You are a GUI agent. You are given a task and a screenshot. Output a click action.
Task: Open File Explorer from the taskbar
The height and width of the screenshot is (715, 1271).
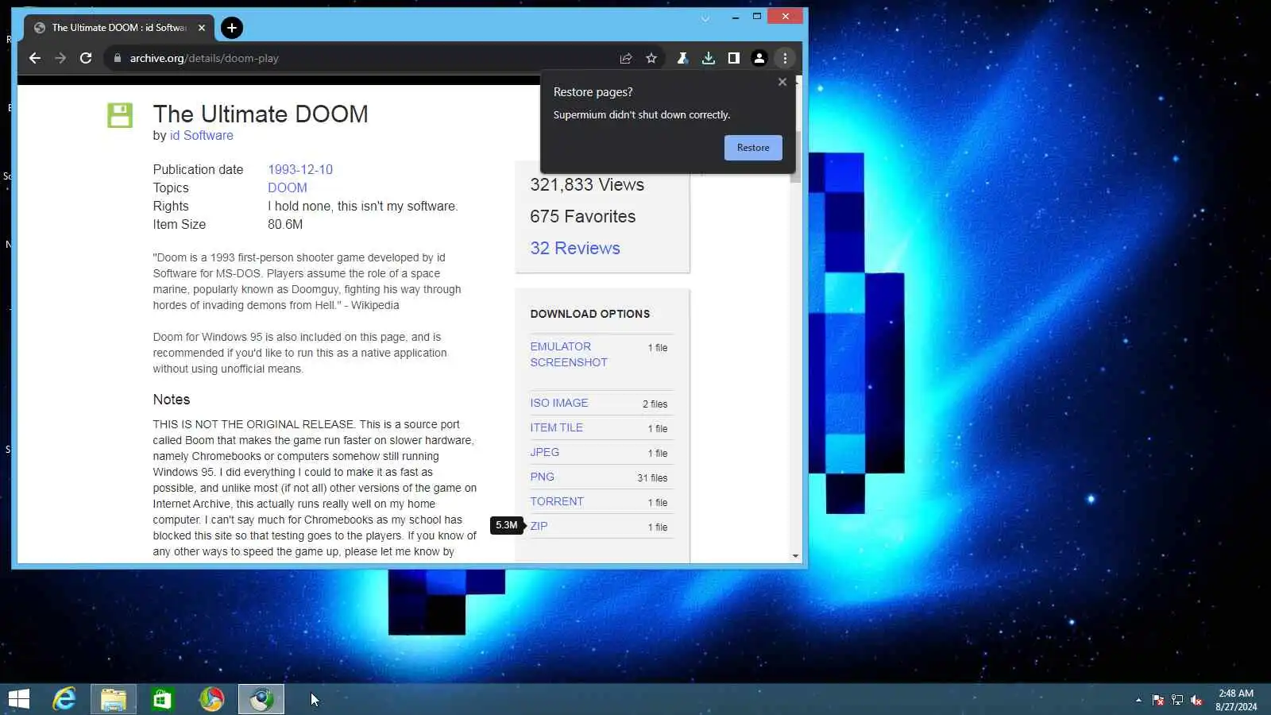tap(114, 699)
